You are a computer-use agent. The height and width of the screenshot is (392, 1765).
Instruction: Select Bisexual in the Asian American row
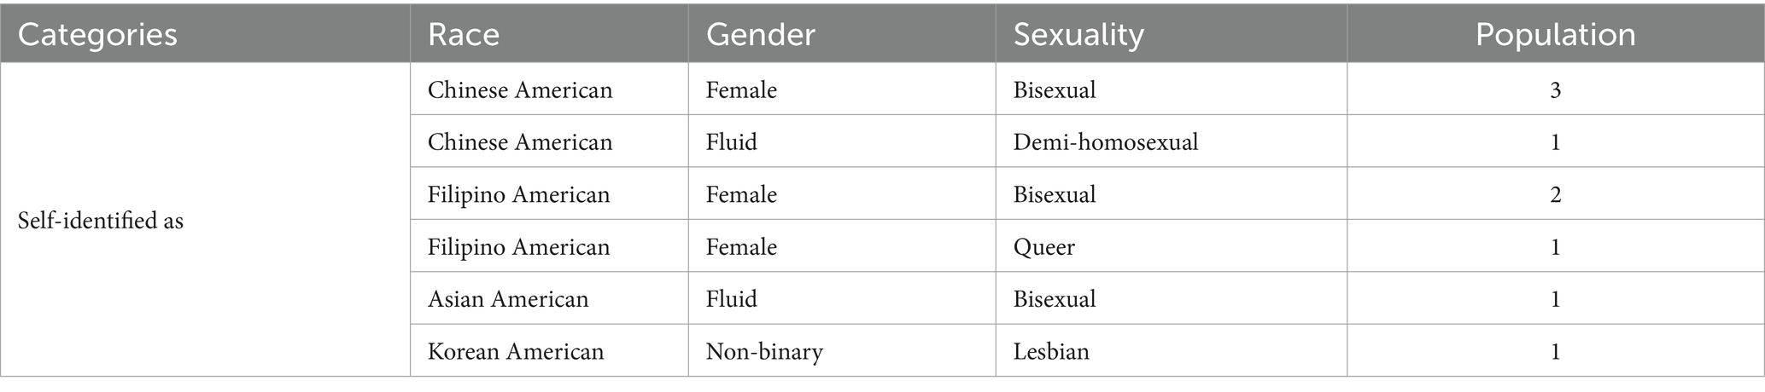click(1055, 299)
